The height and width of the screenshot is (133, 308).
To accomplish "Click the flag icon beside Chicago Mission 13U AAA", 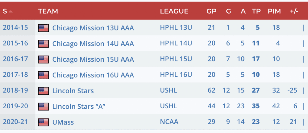I will point(43,28).
